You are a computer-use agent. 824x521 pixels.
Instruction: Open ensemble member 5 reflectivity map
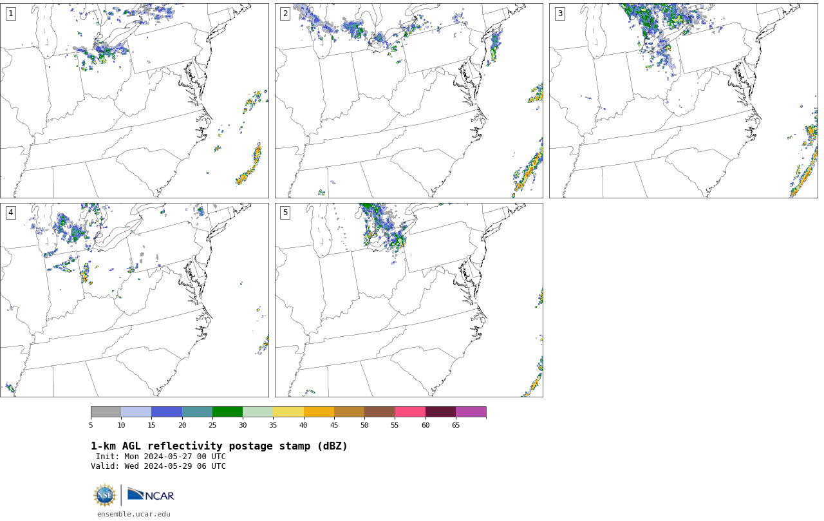coord(409,300)
